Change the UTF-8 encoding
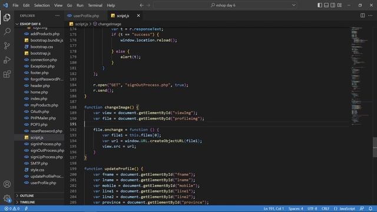Screen dimensions: 377x212 coord(312,208)
